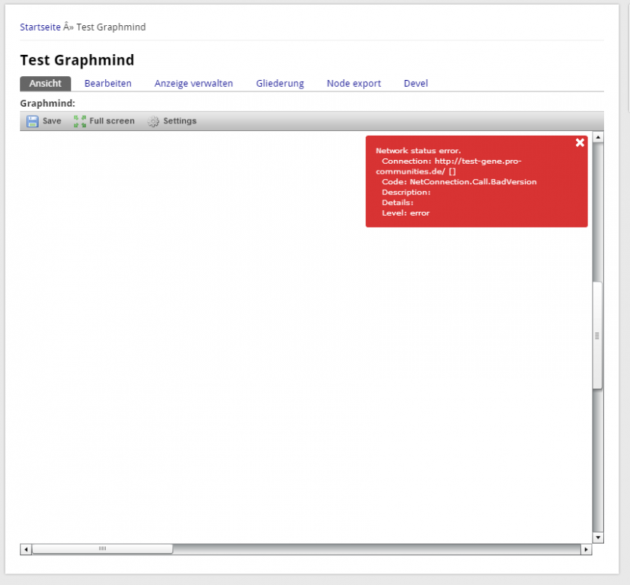
Task: Follow the Startseite breadcrumb link
Action: 40,27
